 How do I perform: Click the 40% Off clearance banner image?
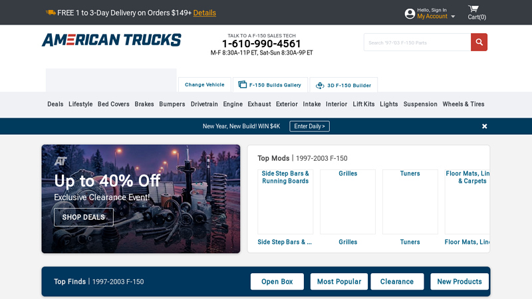coord(141,199)
